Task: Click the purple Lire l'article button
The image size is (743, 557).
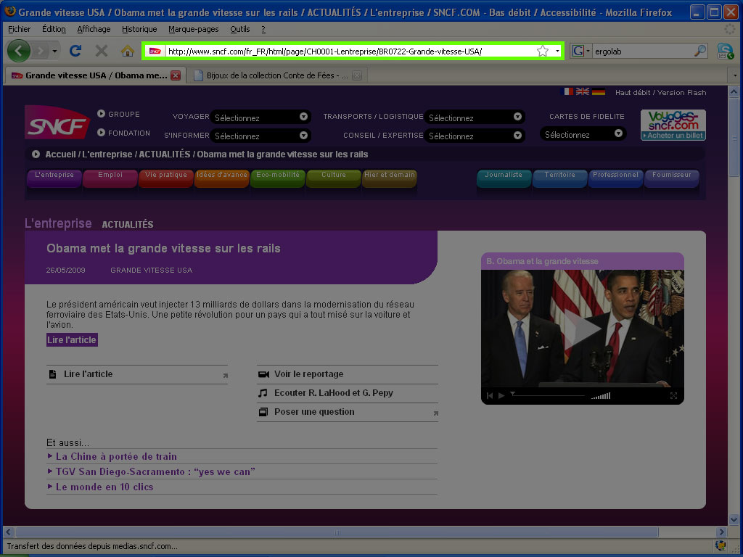Action: pyautogui.click(x=72, y=339)
